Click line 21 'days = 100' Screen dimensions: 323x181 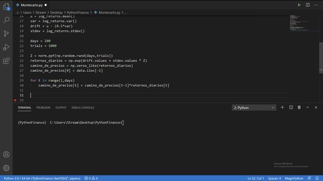pos(40,41)
